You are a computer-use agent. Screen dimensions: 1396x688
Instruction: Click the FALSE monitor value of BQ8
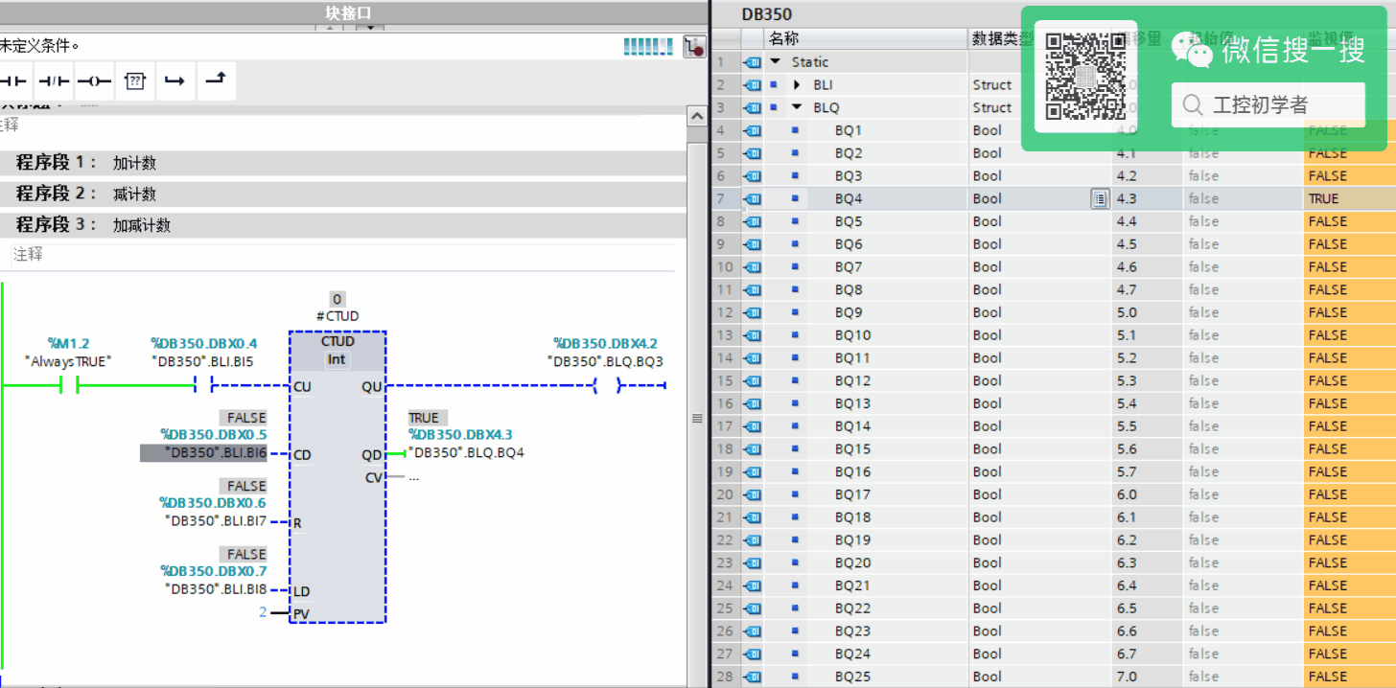coord(1349,289)
